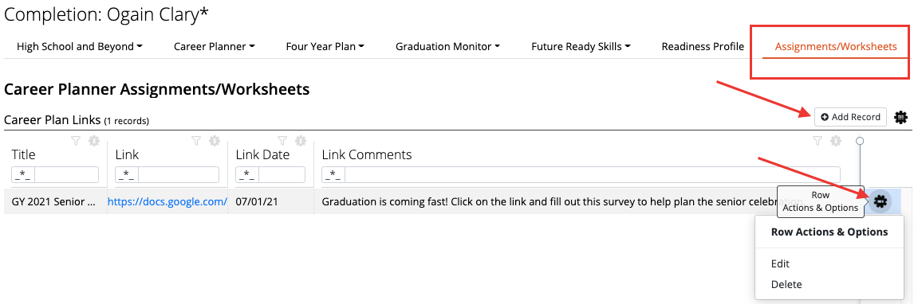Choose Edit from Row Actions menu
918x304 pixels.
tap(780, 263)
